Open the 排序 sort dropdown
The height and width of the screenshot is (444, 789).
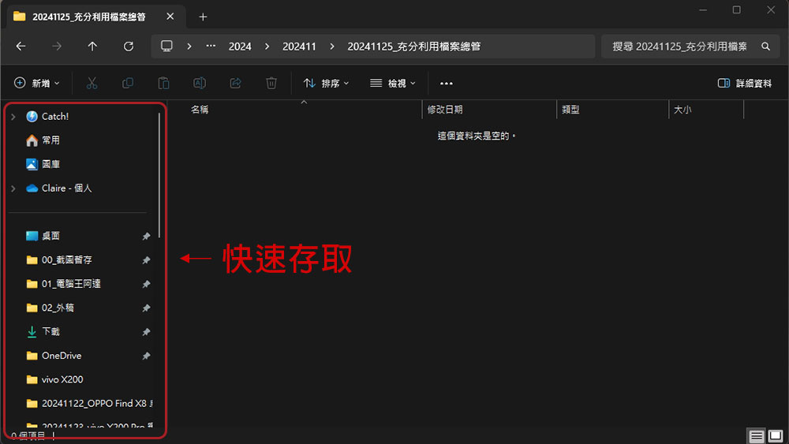326,83
